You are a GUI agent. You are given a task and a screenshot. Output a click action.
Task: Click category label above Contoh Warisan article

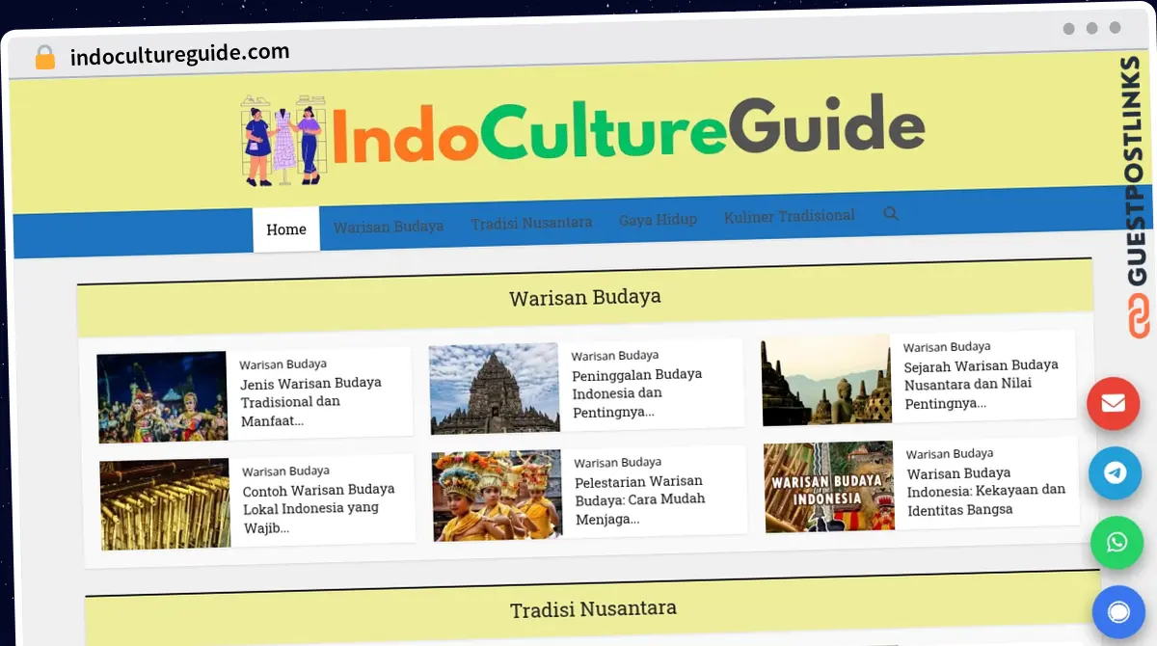pos(285,471)
